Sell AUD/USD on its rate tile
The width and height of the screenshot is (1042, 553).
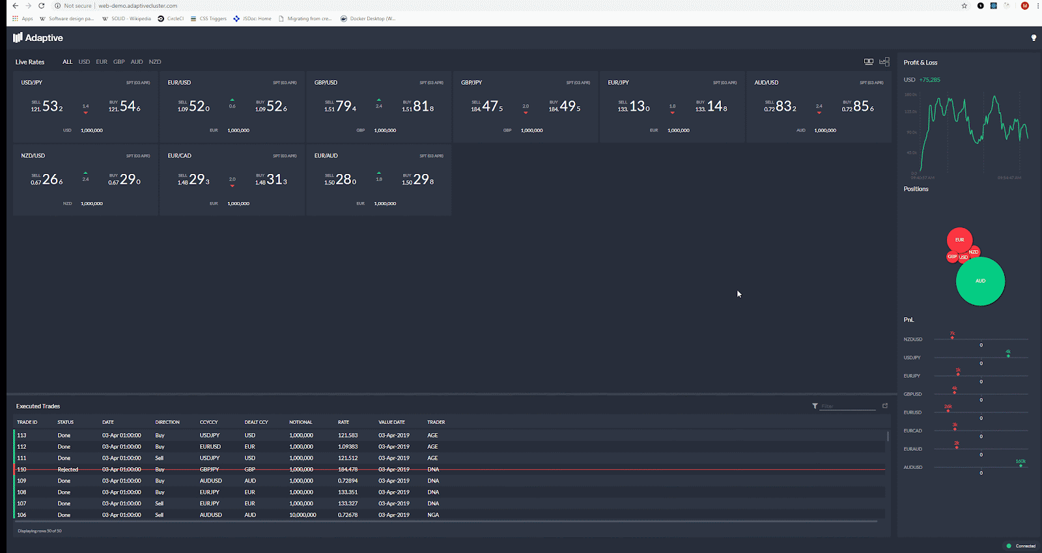coord(780,106)
